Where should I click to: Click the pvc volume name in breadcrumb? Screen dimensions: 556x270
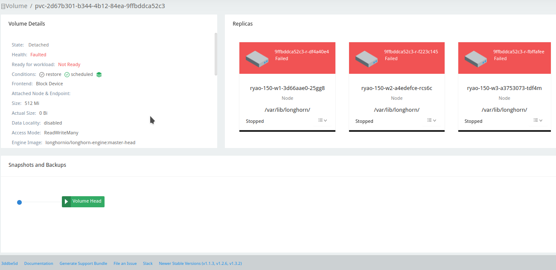coord(100,6)
